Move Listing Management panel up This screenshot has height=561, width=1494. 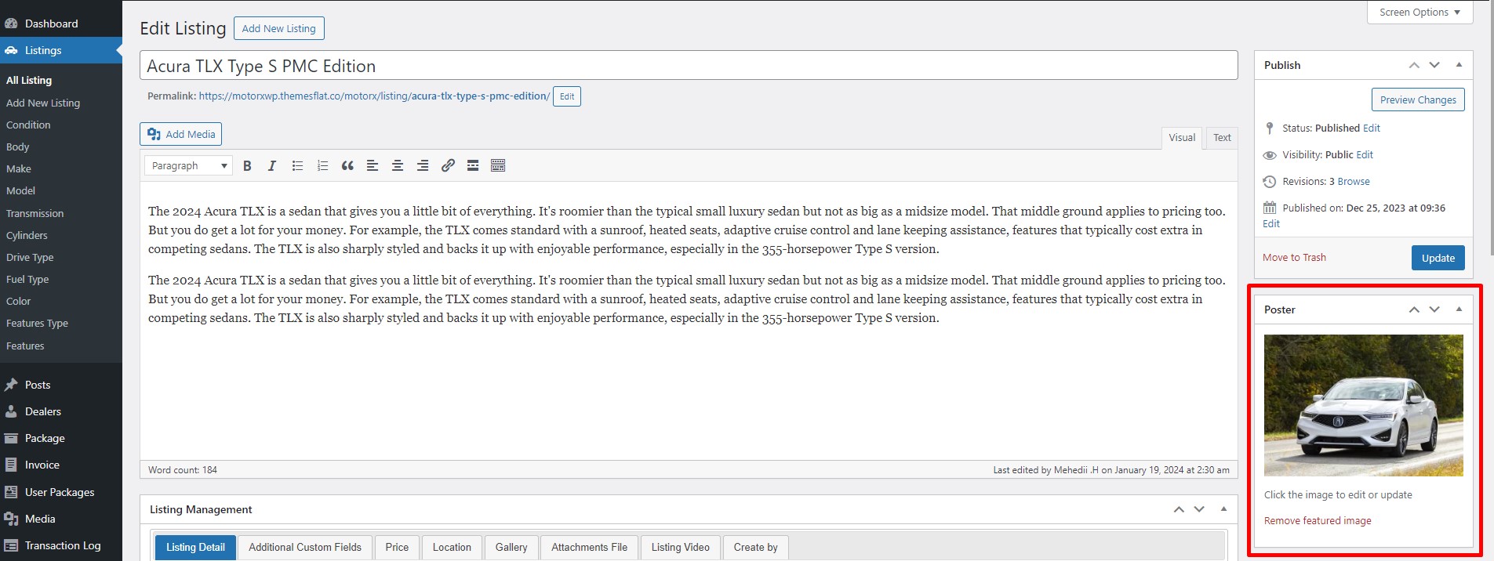(x=1179, y=509)
